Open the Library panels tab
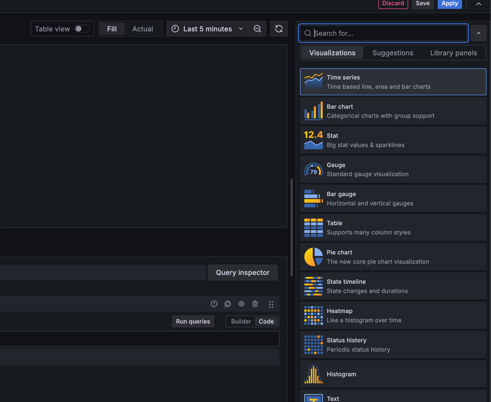The image size is (491, 402). (453, 53)
